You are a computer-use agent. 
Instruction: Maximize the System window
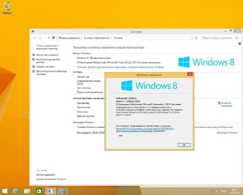coord(231,31)
